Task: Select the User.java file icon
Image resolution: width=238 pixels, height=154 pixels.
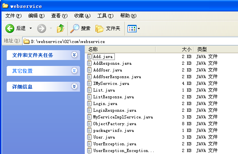Action: coord(89,137)
